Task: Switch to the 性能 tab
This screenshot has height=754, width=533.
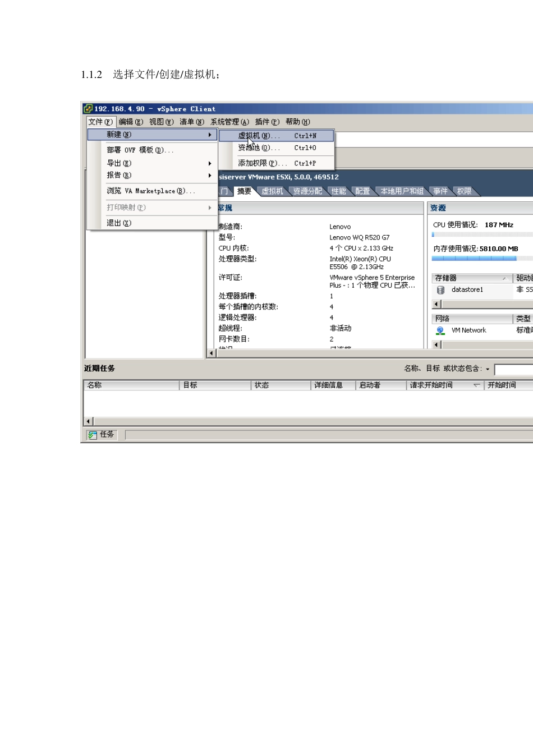Action: tap(339, 191)
